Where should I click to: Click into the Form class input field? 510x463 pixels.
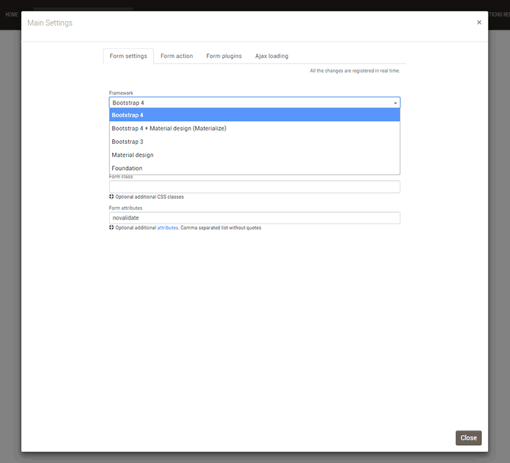coord(254,187)
